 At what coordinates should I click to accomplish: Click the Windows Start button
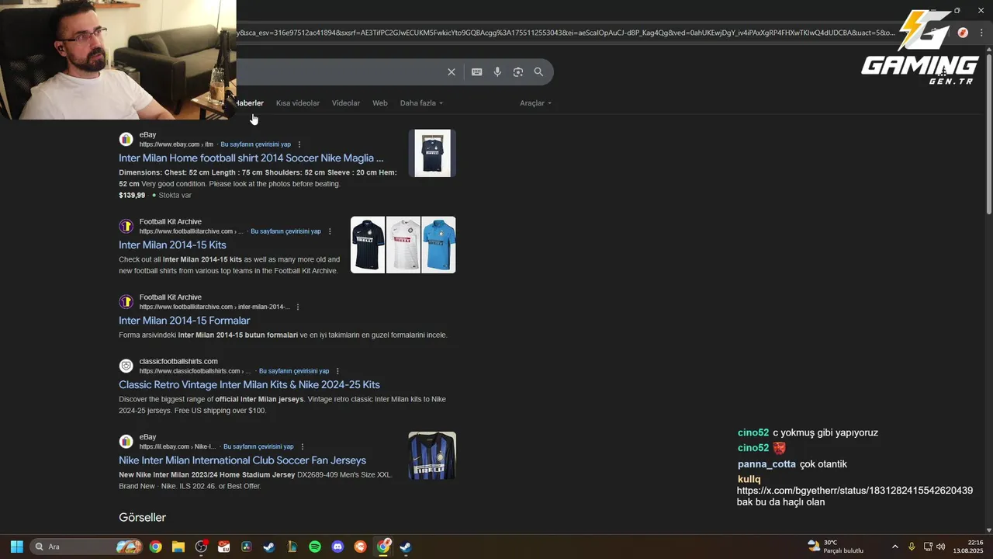point(16,547)
